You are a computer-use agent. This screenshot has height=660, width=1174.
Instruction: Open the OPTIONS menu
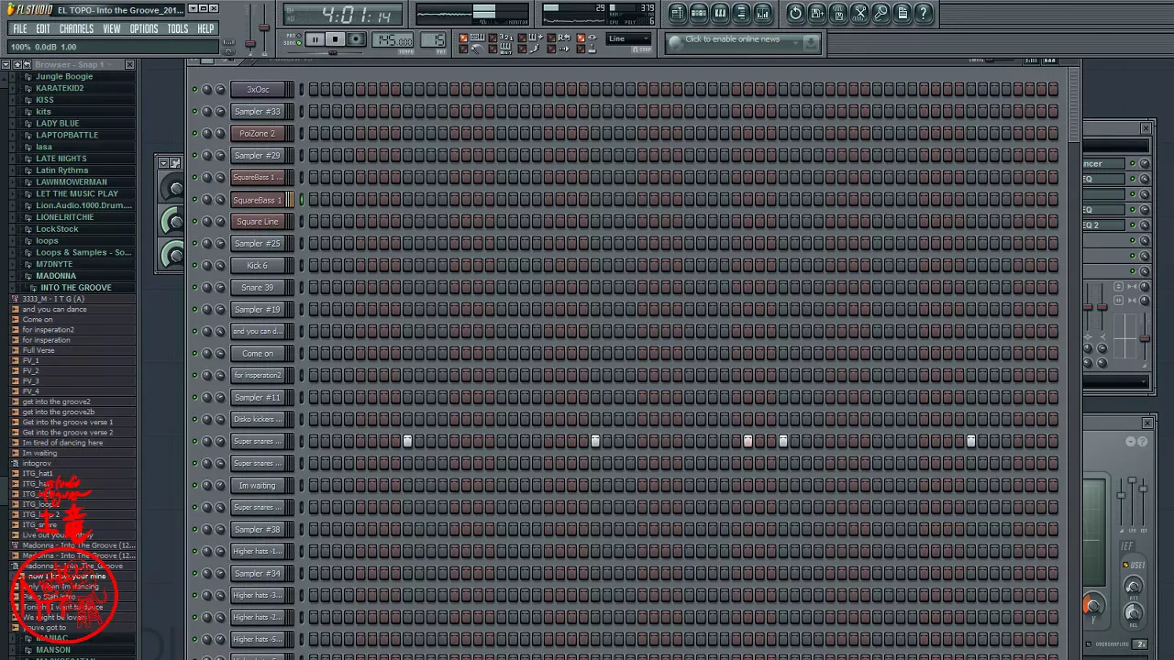click(x=144, y=29)
